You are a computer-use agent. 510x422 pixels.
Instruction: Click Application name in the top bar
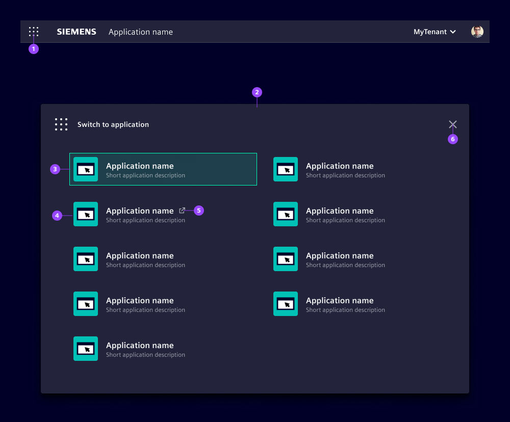(x=141, y=32)
